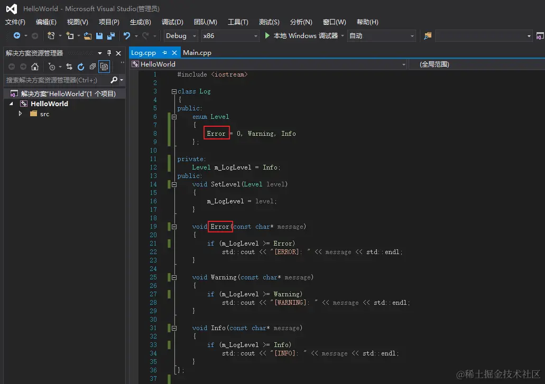Open the New Project dropdown arrow
Screen dimensions: 545x384
point(60,36)
